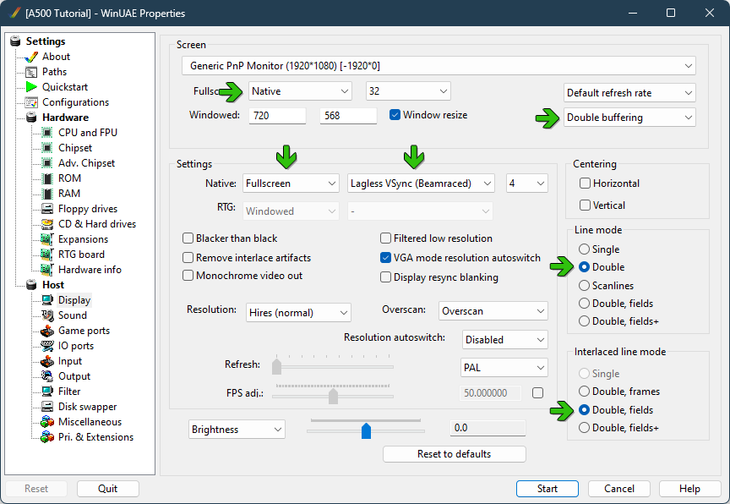Screen dimensions: 730x504
Task: Click Reset to defaults button
Action: [x=454, y=454]
